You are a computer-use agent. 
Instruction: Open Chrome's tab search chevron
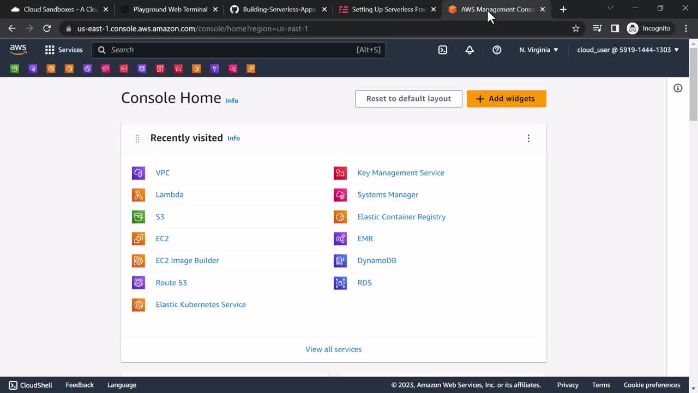pos(610,8)
